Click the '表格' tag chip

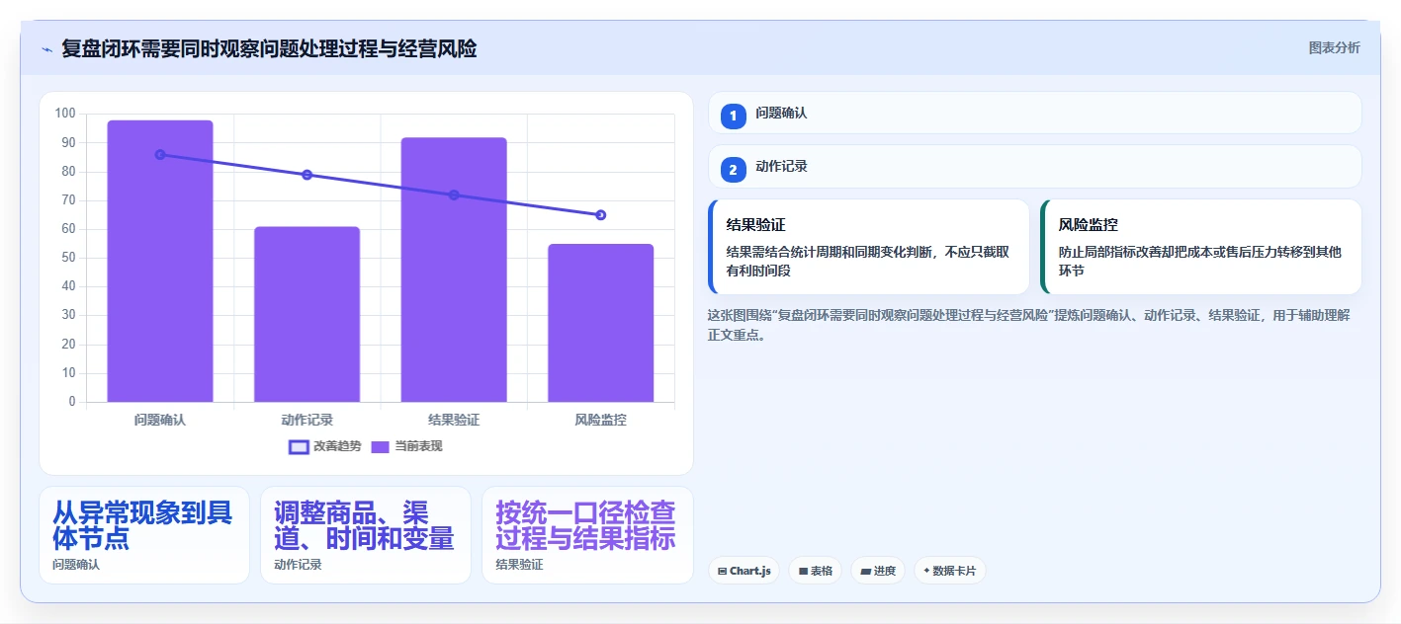pos(815,571)
